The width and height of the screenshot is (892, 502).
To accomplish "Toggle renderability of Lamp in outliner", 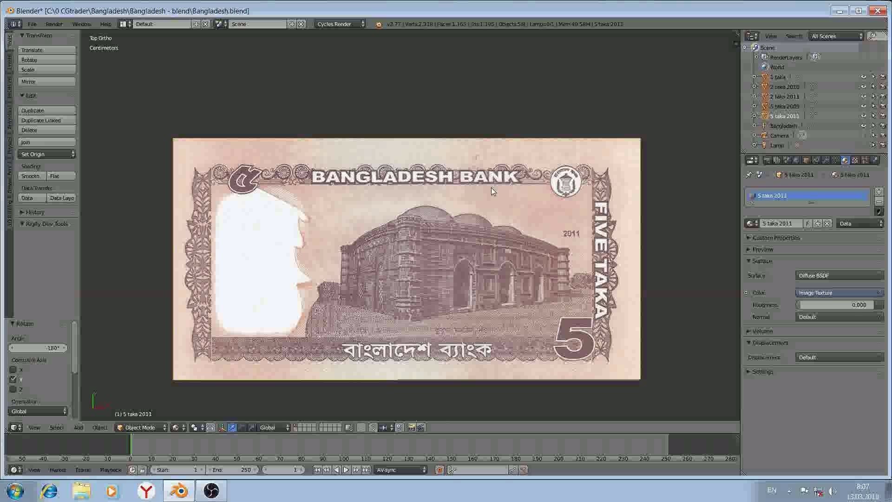I will click(x=883, y=145).
